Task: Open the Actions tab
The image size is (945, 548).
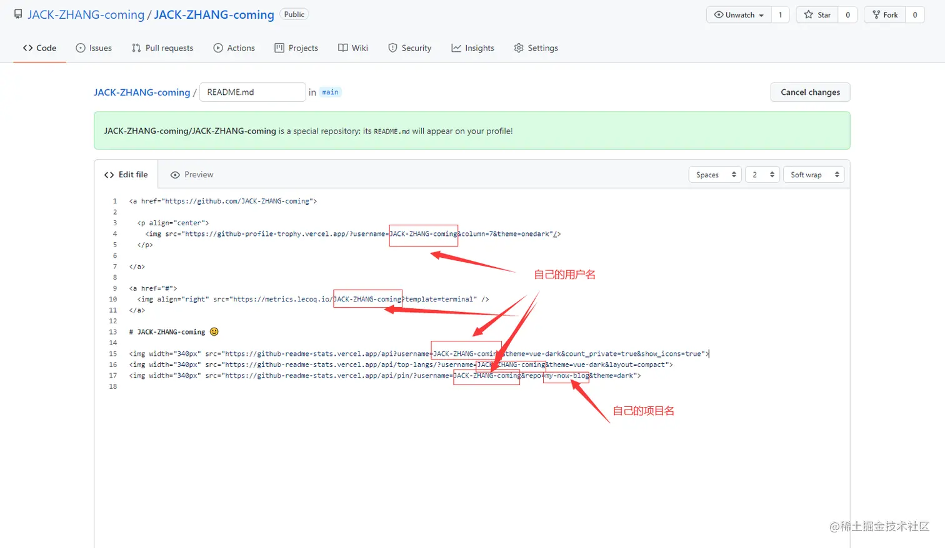Action: click(234, 48)
